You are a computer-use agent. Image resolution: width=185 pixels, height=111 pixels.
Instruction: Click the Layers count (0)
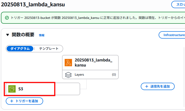click(114, 75)
